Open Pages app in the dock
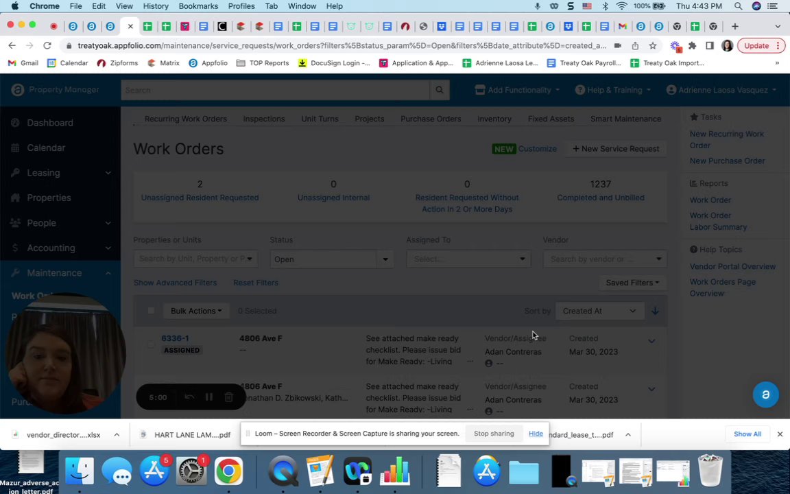790x494 pixels. [x=320, y=471]
